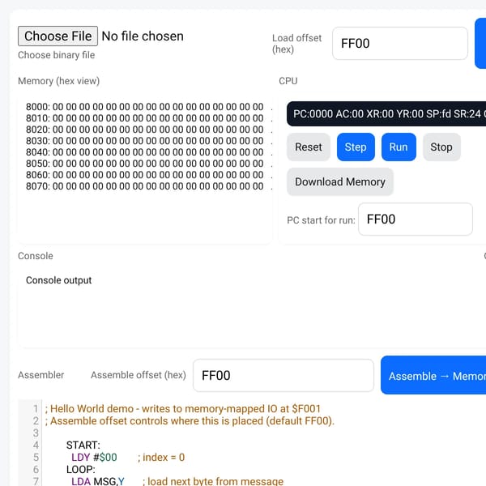The width and height of the screenshot is (486, 486).
Task: Halt execution with the Stop button
Action: (441, 147)
